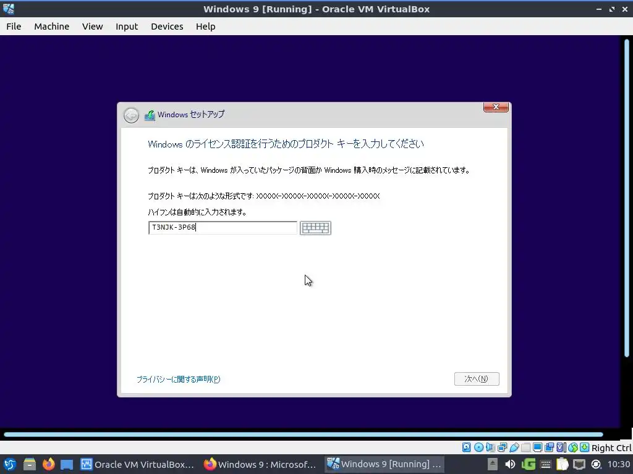Click the 次へ(N) next button

pos(477,379)
